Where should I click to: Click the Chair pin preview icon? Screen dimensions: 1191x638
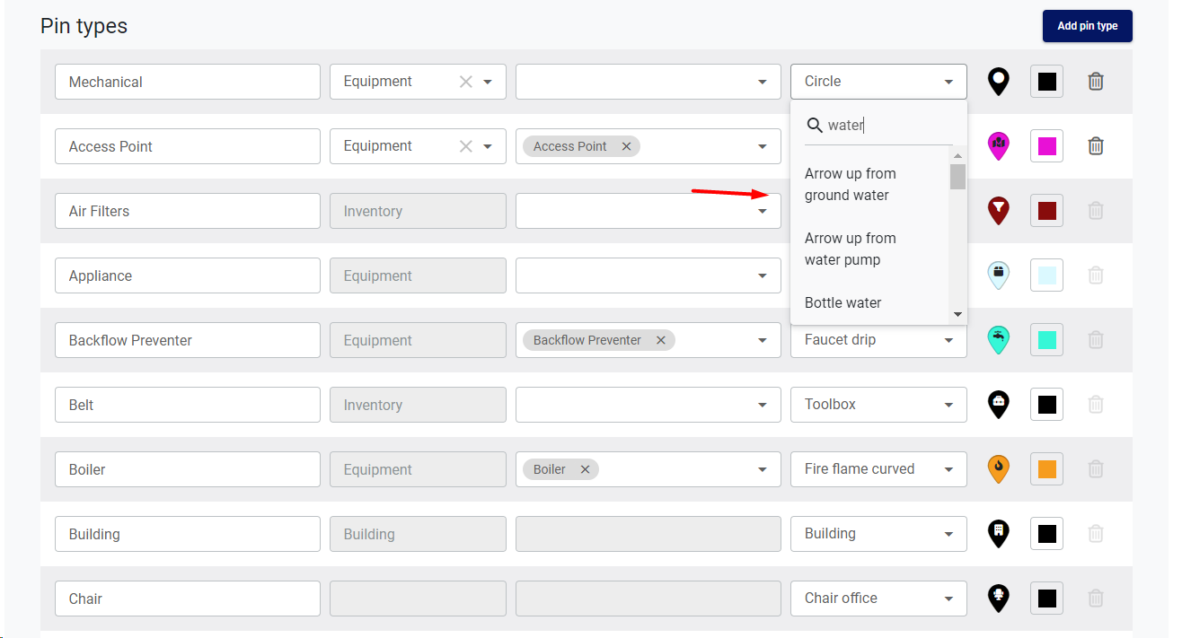pyautogui.click(x=998, y=598)
